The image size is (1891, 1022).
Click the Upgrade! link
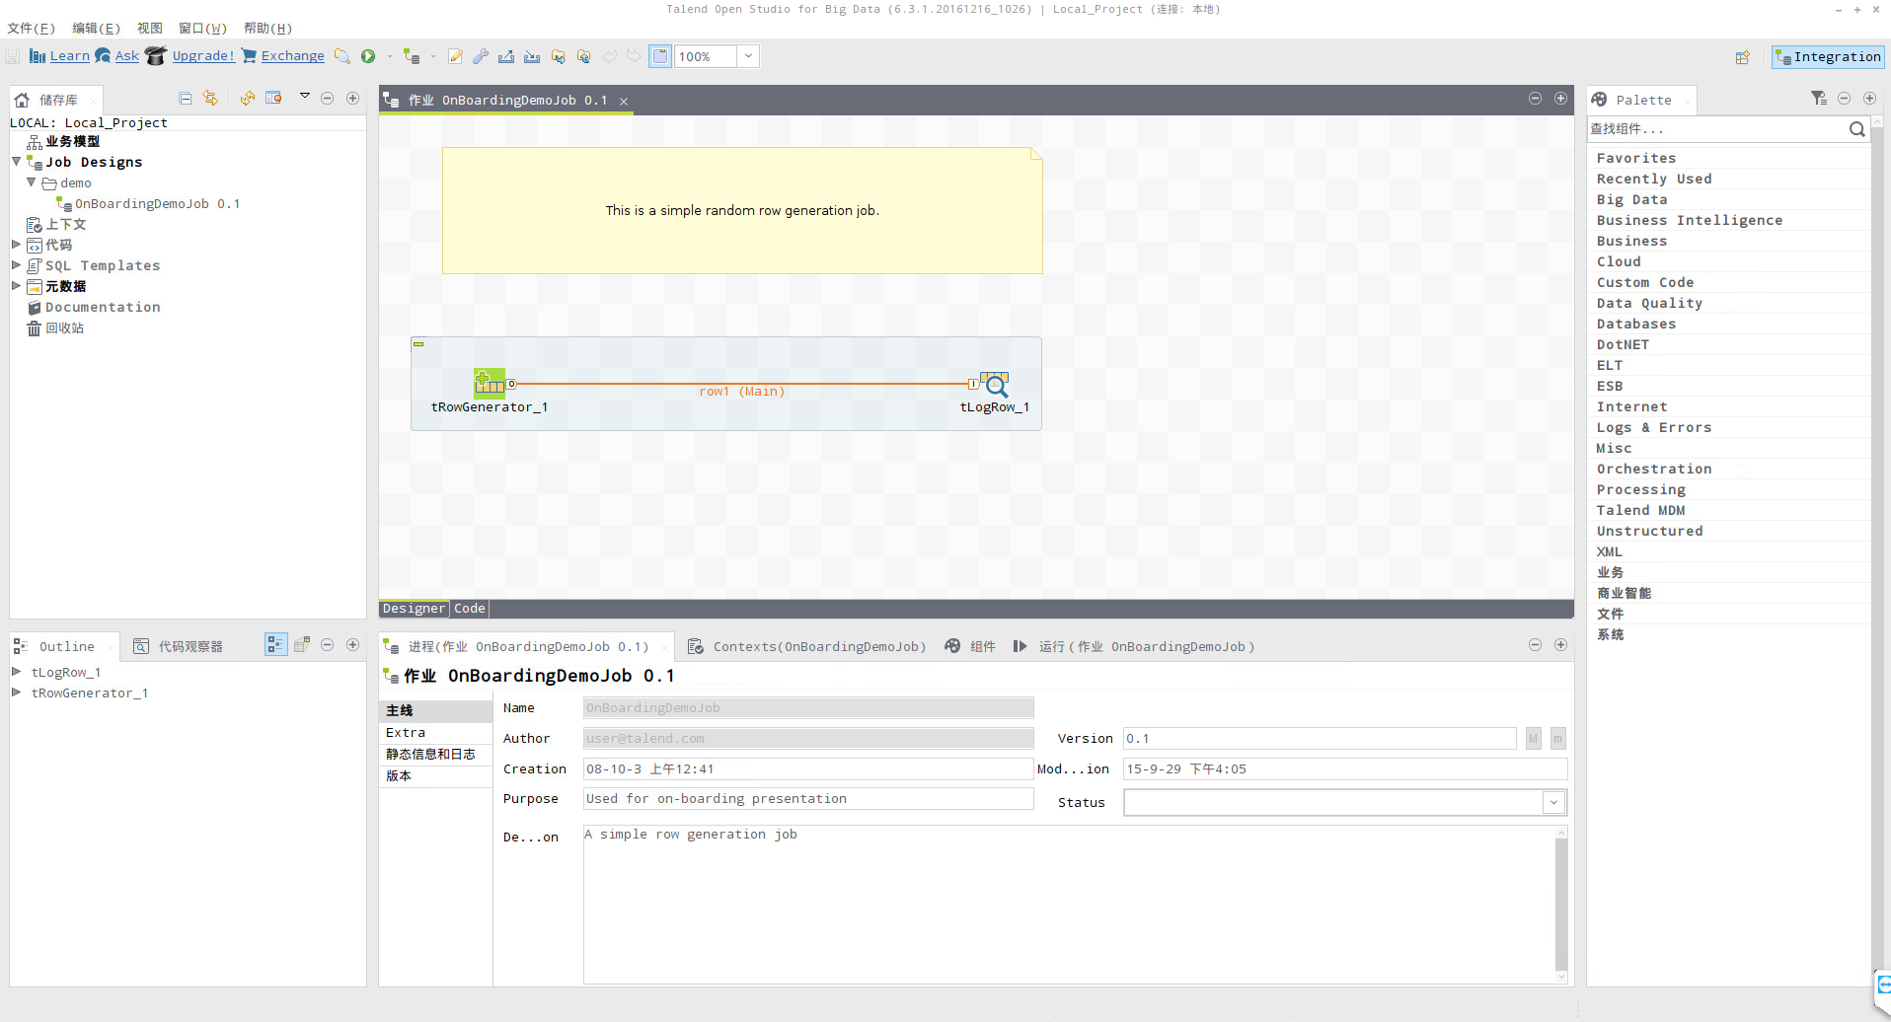(203, 56)
